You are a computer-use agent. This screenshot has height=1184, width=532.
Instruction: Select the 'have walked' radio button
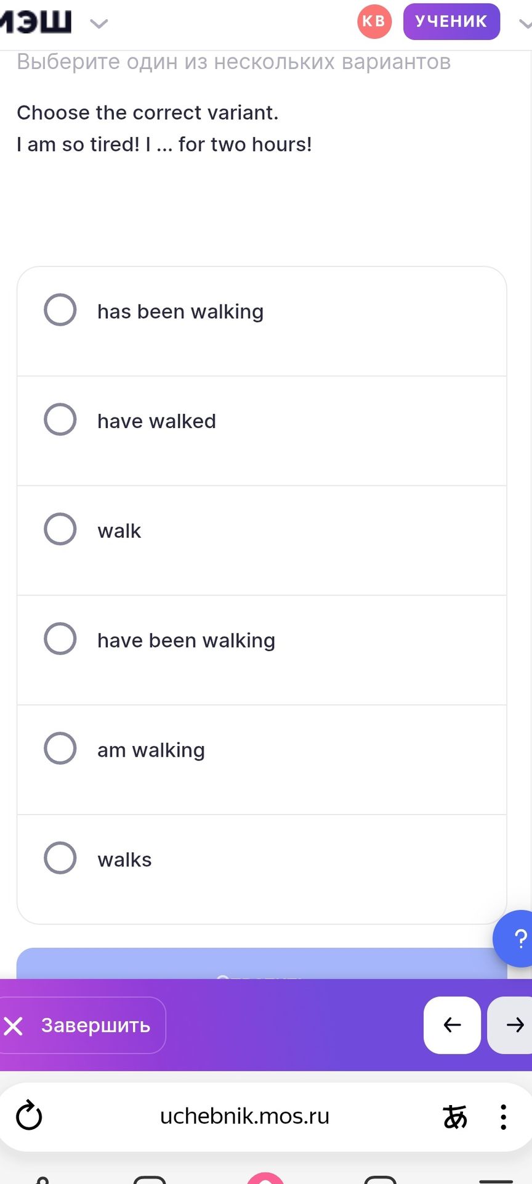tap(60, 419)
